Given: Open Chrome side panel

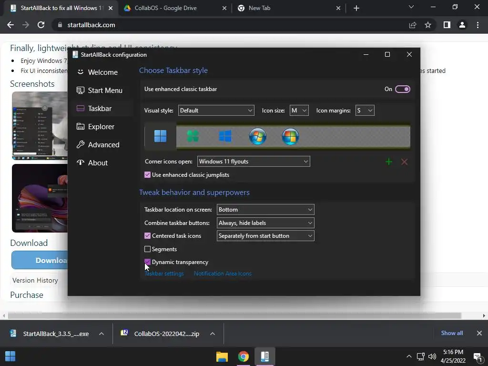Looking at the screenshot, I should click(447, 25).
